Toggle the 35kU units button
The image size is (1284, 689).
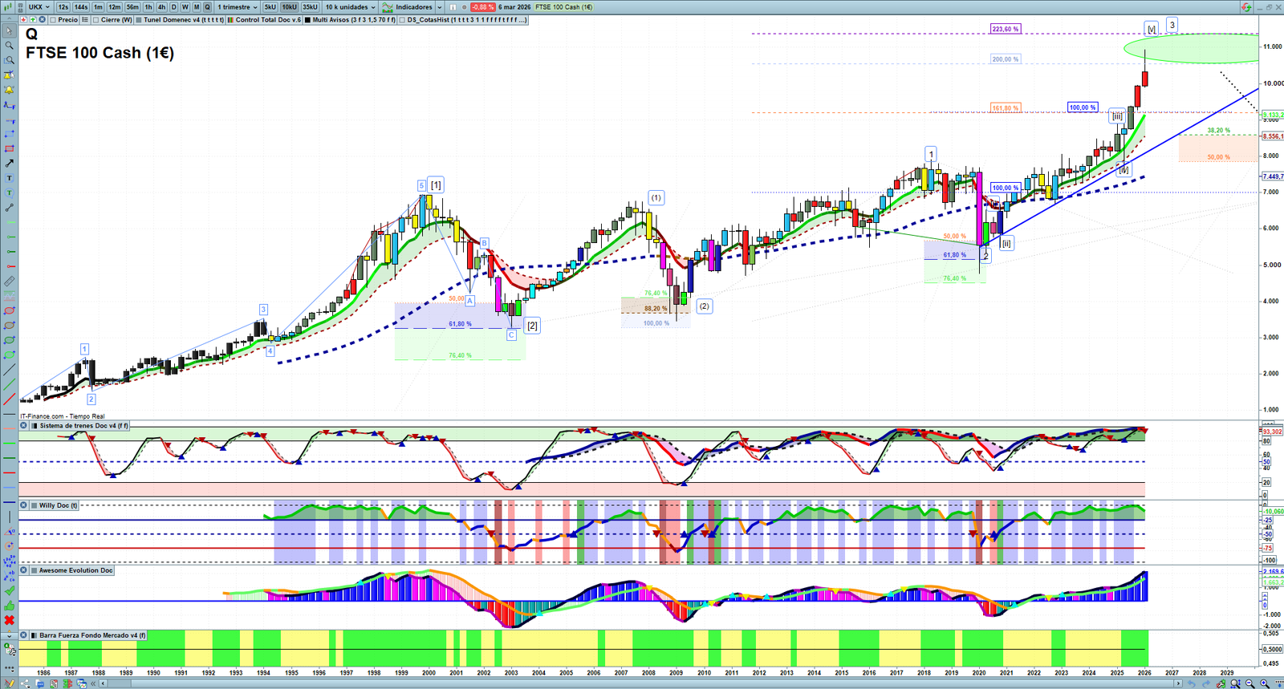pos(310,7)
